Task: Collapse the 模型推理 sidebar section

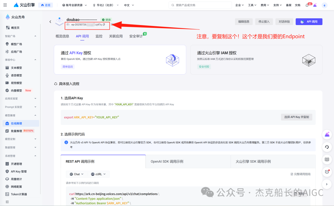Action: tap(21, 115)
